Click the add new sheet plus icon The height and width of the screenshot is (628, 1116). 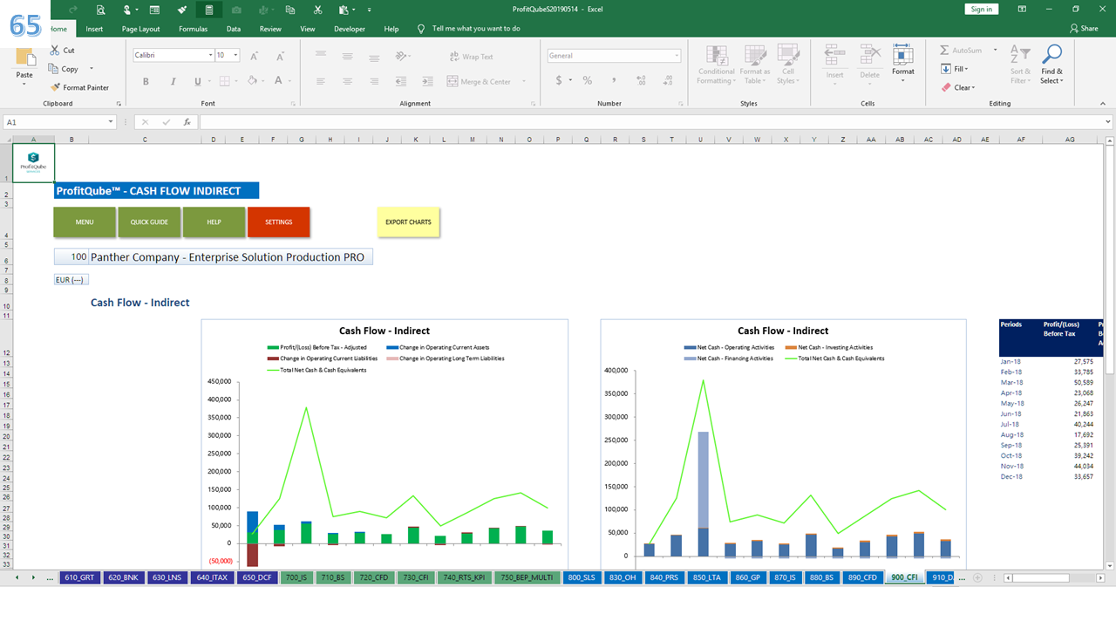976,577
